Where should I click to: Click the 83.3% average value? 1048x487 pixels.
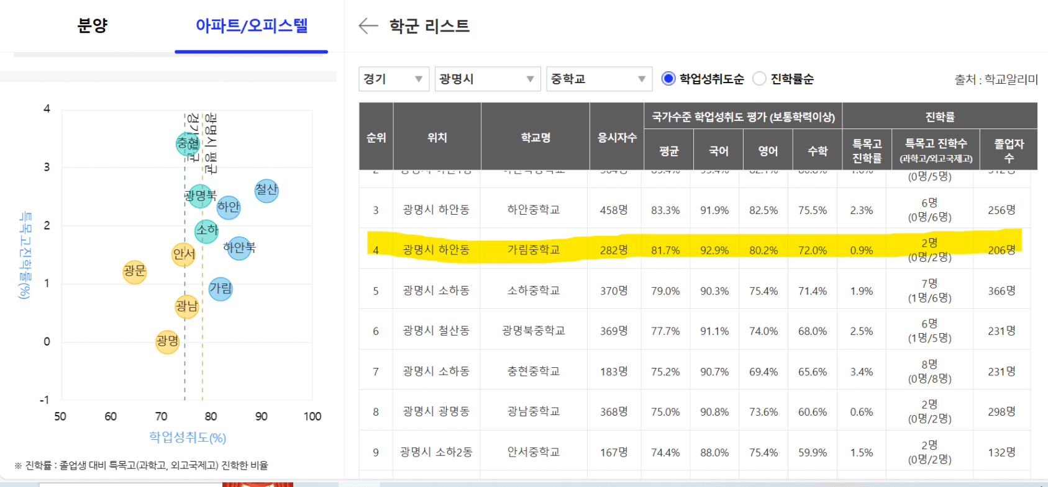pyautogui.click(x=665, y=210)
